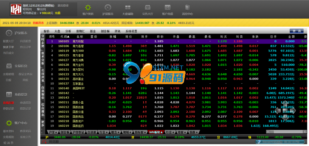Viewport: 309px width, 146px height.
Task: Open 股票大厅 in the sidebar
Action: [8, 41]
